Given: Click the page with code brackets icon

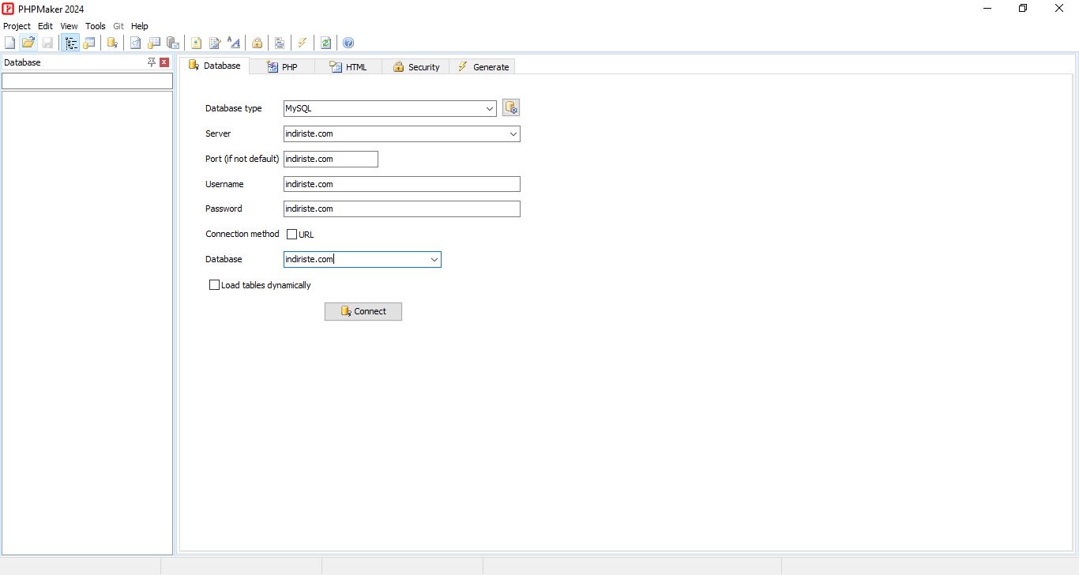Looking at the screenshot, I should tap(136, 43).
